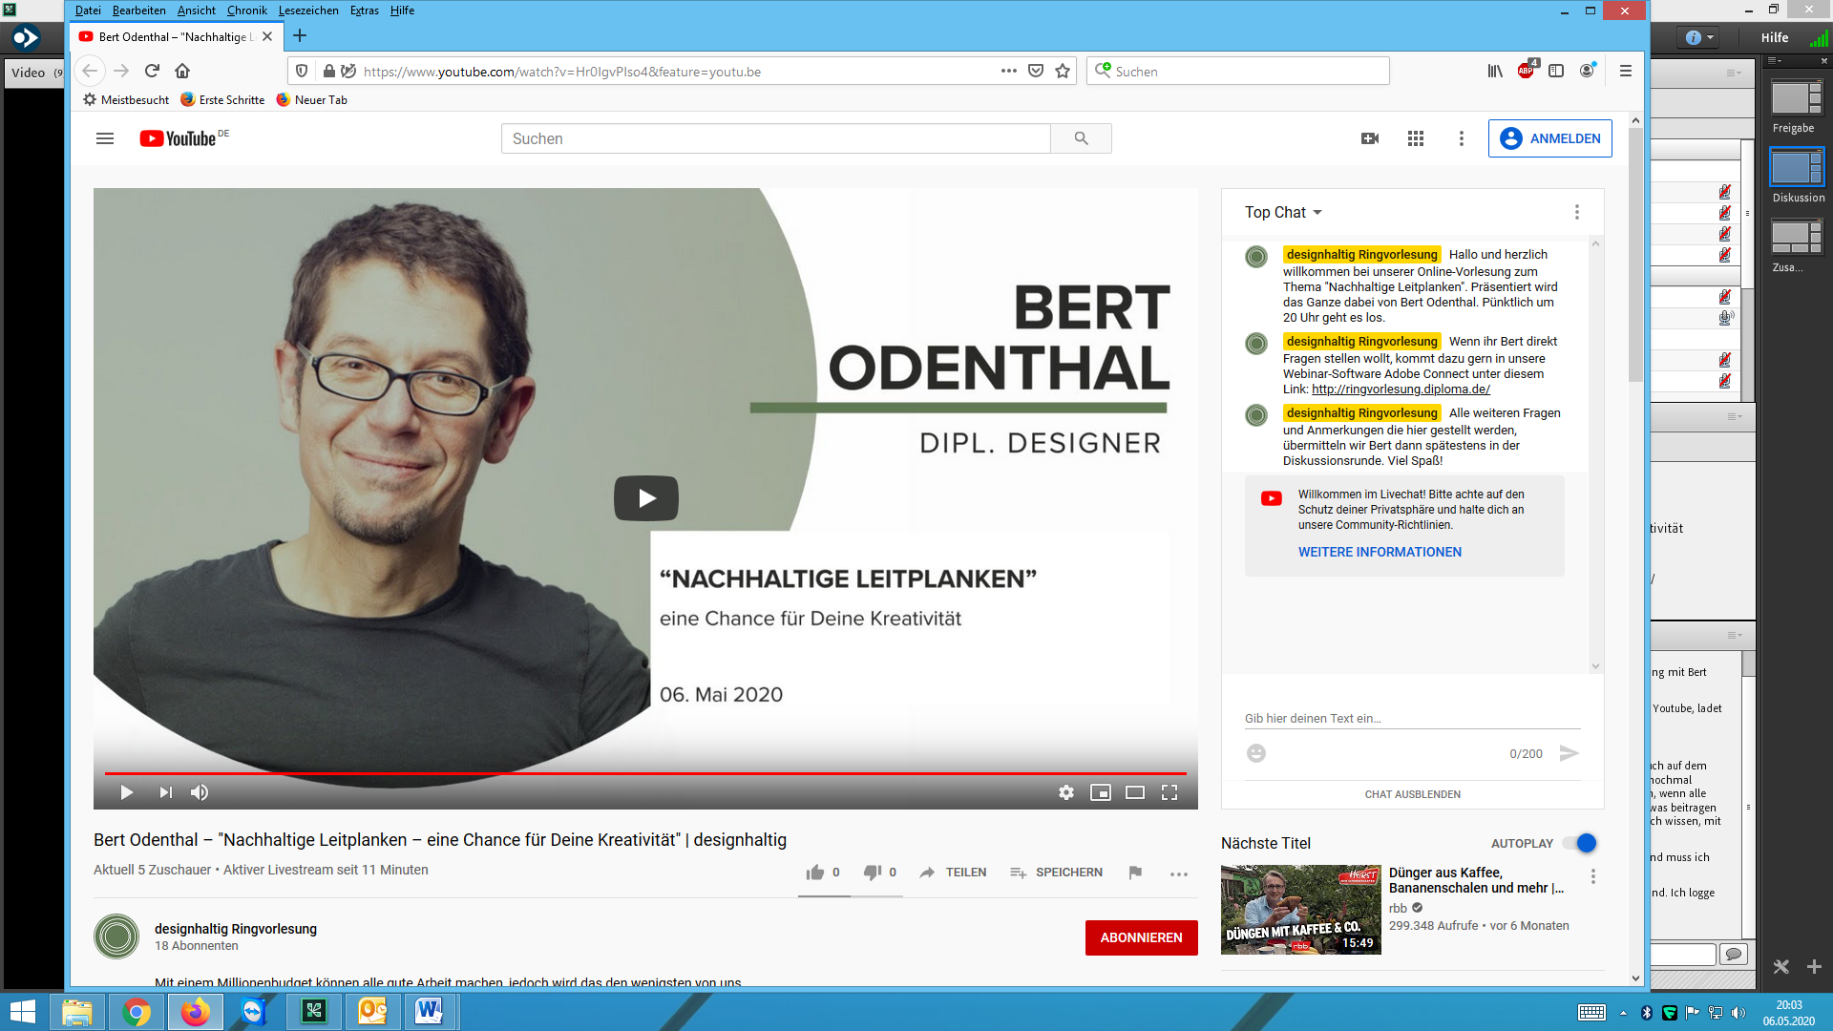Save page to Pocket icon

point(1036,71)
